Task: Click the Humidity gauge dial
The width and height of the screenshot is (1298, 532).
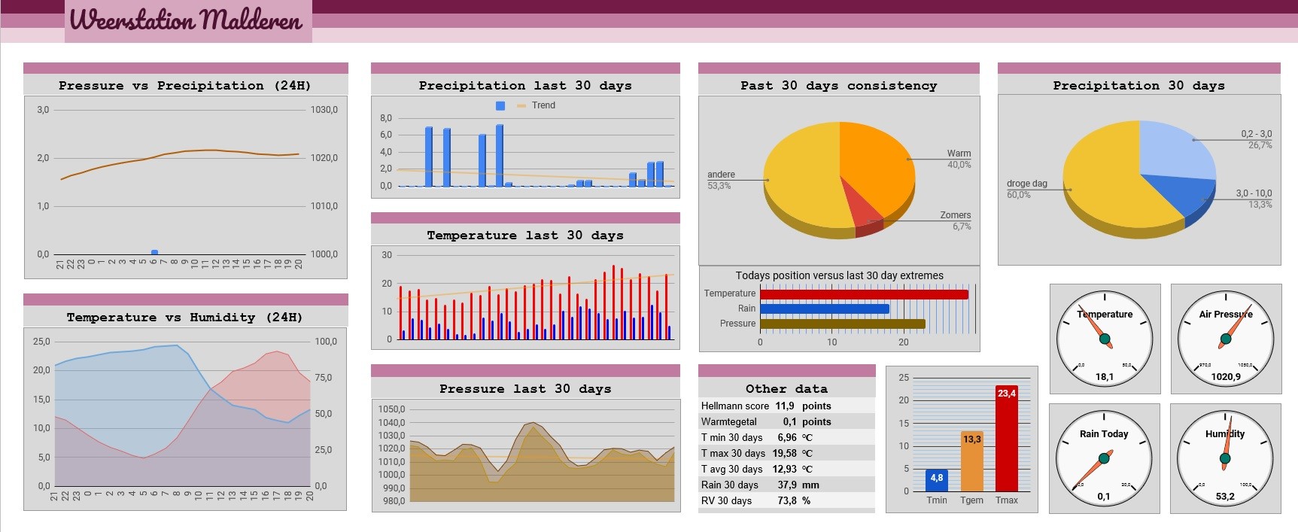Action: [1225, 459]
